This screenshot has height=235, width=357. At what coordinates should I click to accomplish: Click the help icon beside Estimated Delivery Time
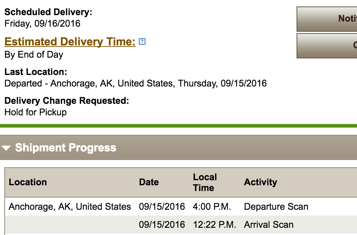pyautogui.click(x=142, y=41)
